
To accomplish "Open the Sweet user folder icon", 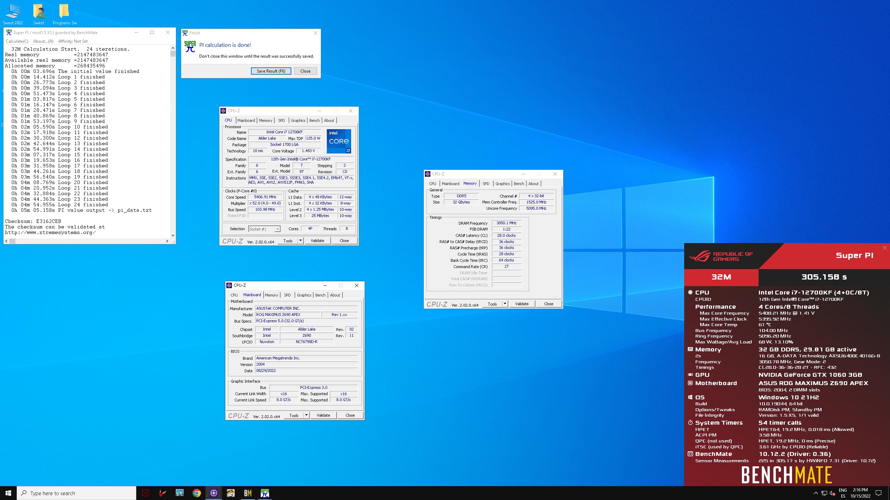I will click(39, 14).
